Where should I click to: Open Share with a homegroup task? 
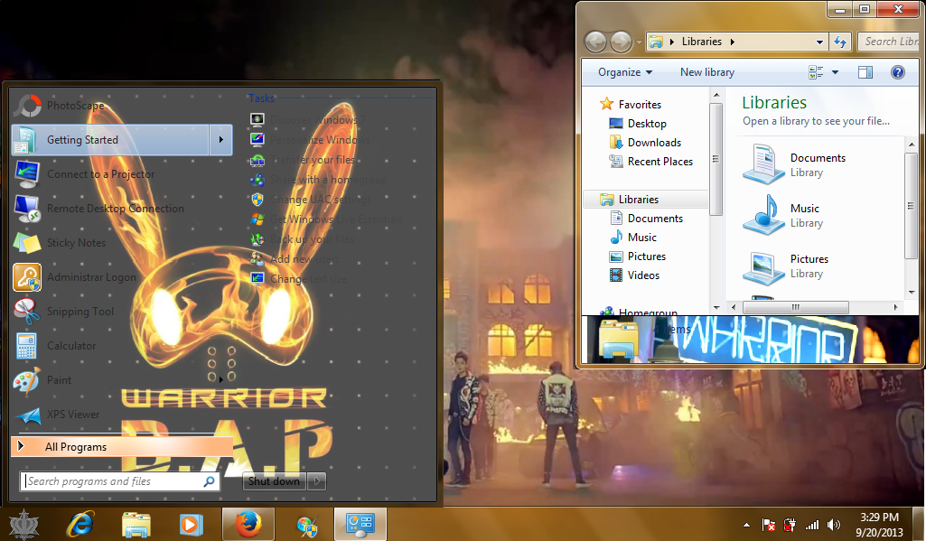[x=319, y=180]
